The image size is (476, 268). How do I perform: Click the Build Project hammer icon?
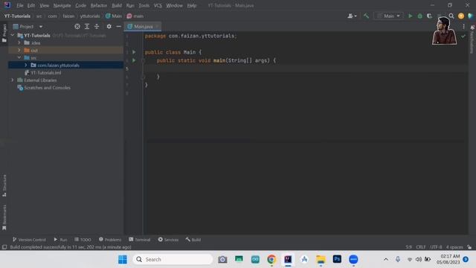[366, 16]
